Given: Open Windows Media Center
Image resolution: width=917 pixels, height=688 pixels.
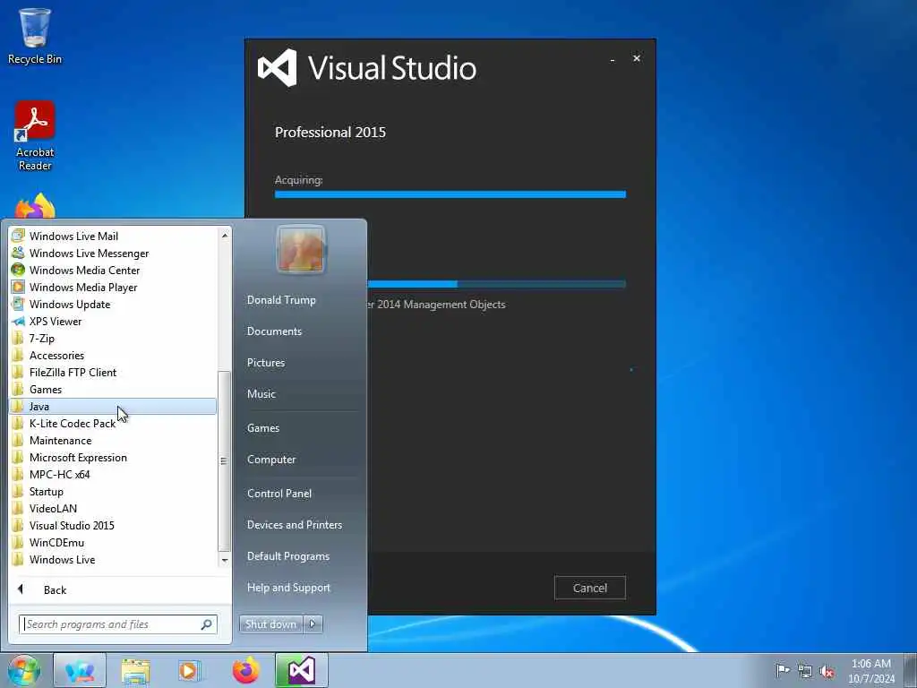Looking at the screenshot, I should (x=113, y=271).
